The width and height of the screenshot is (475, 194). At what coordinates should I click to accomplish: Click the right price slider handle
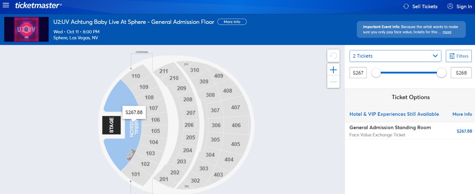pyautogui.click(x=442, y=73)
